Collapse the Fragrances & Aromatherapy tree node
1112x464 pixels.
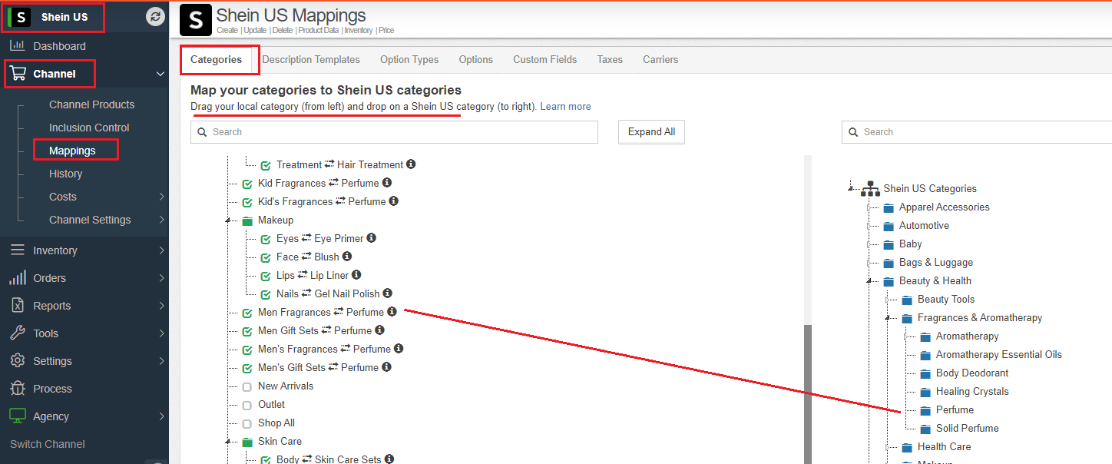click(888, 318)
